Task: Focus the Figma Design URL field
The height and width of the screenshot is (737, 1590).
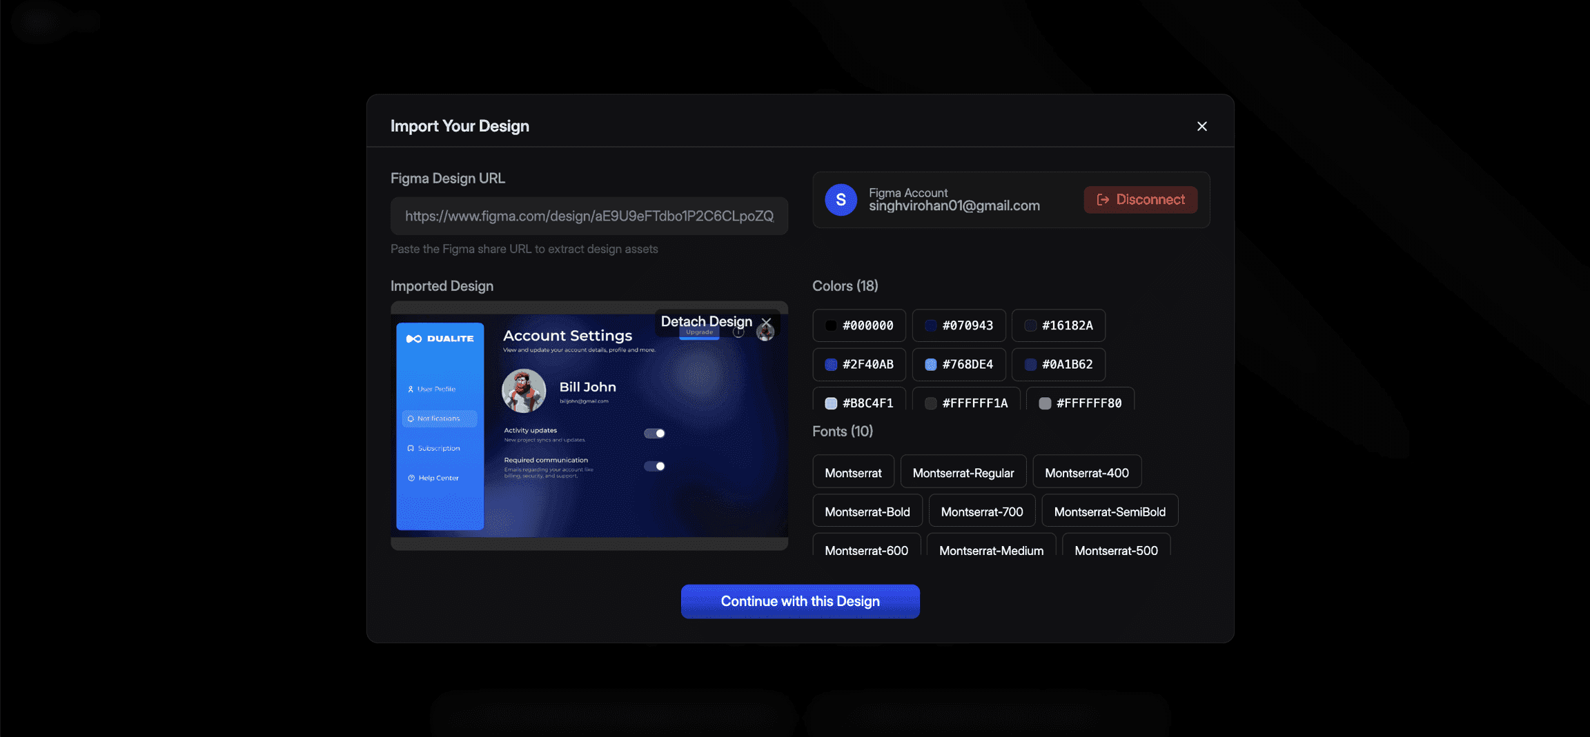Action: click(589, 216)
